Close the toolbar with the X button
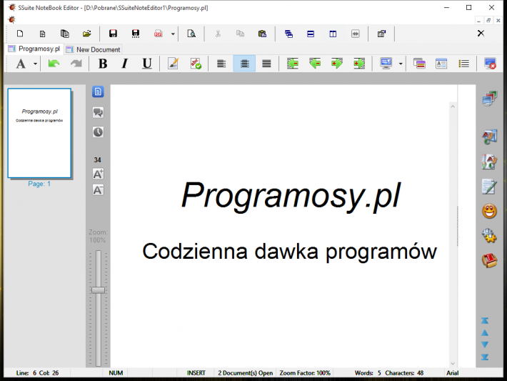This screenshot has height=381, width=507. [x=481, y=34]
